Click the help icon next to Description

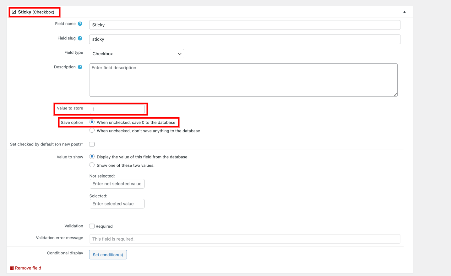point(80,67)
